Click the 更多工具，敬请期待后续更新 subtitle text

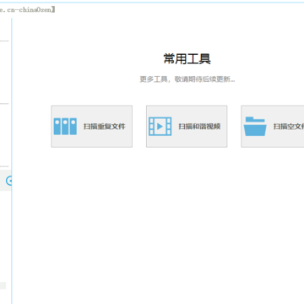pos(187,79)
